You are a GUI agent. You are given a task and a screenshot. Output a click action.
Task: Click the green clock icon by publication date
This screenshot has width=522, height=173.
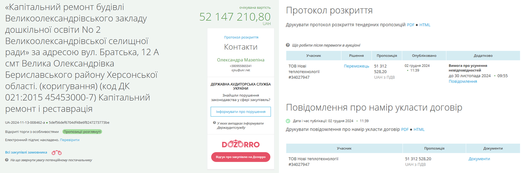tap(288, 121)
